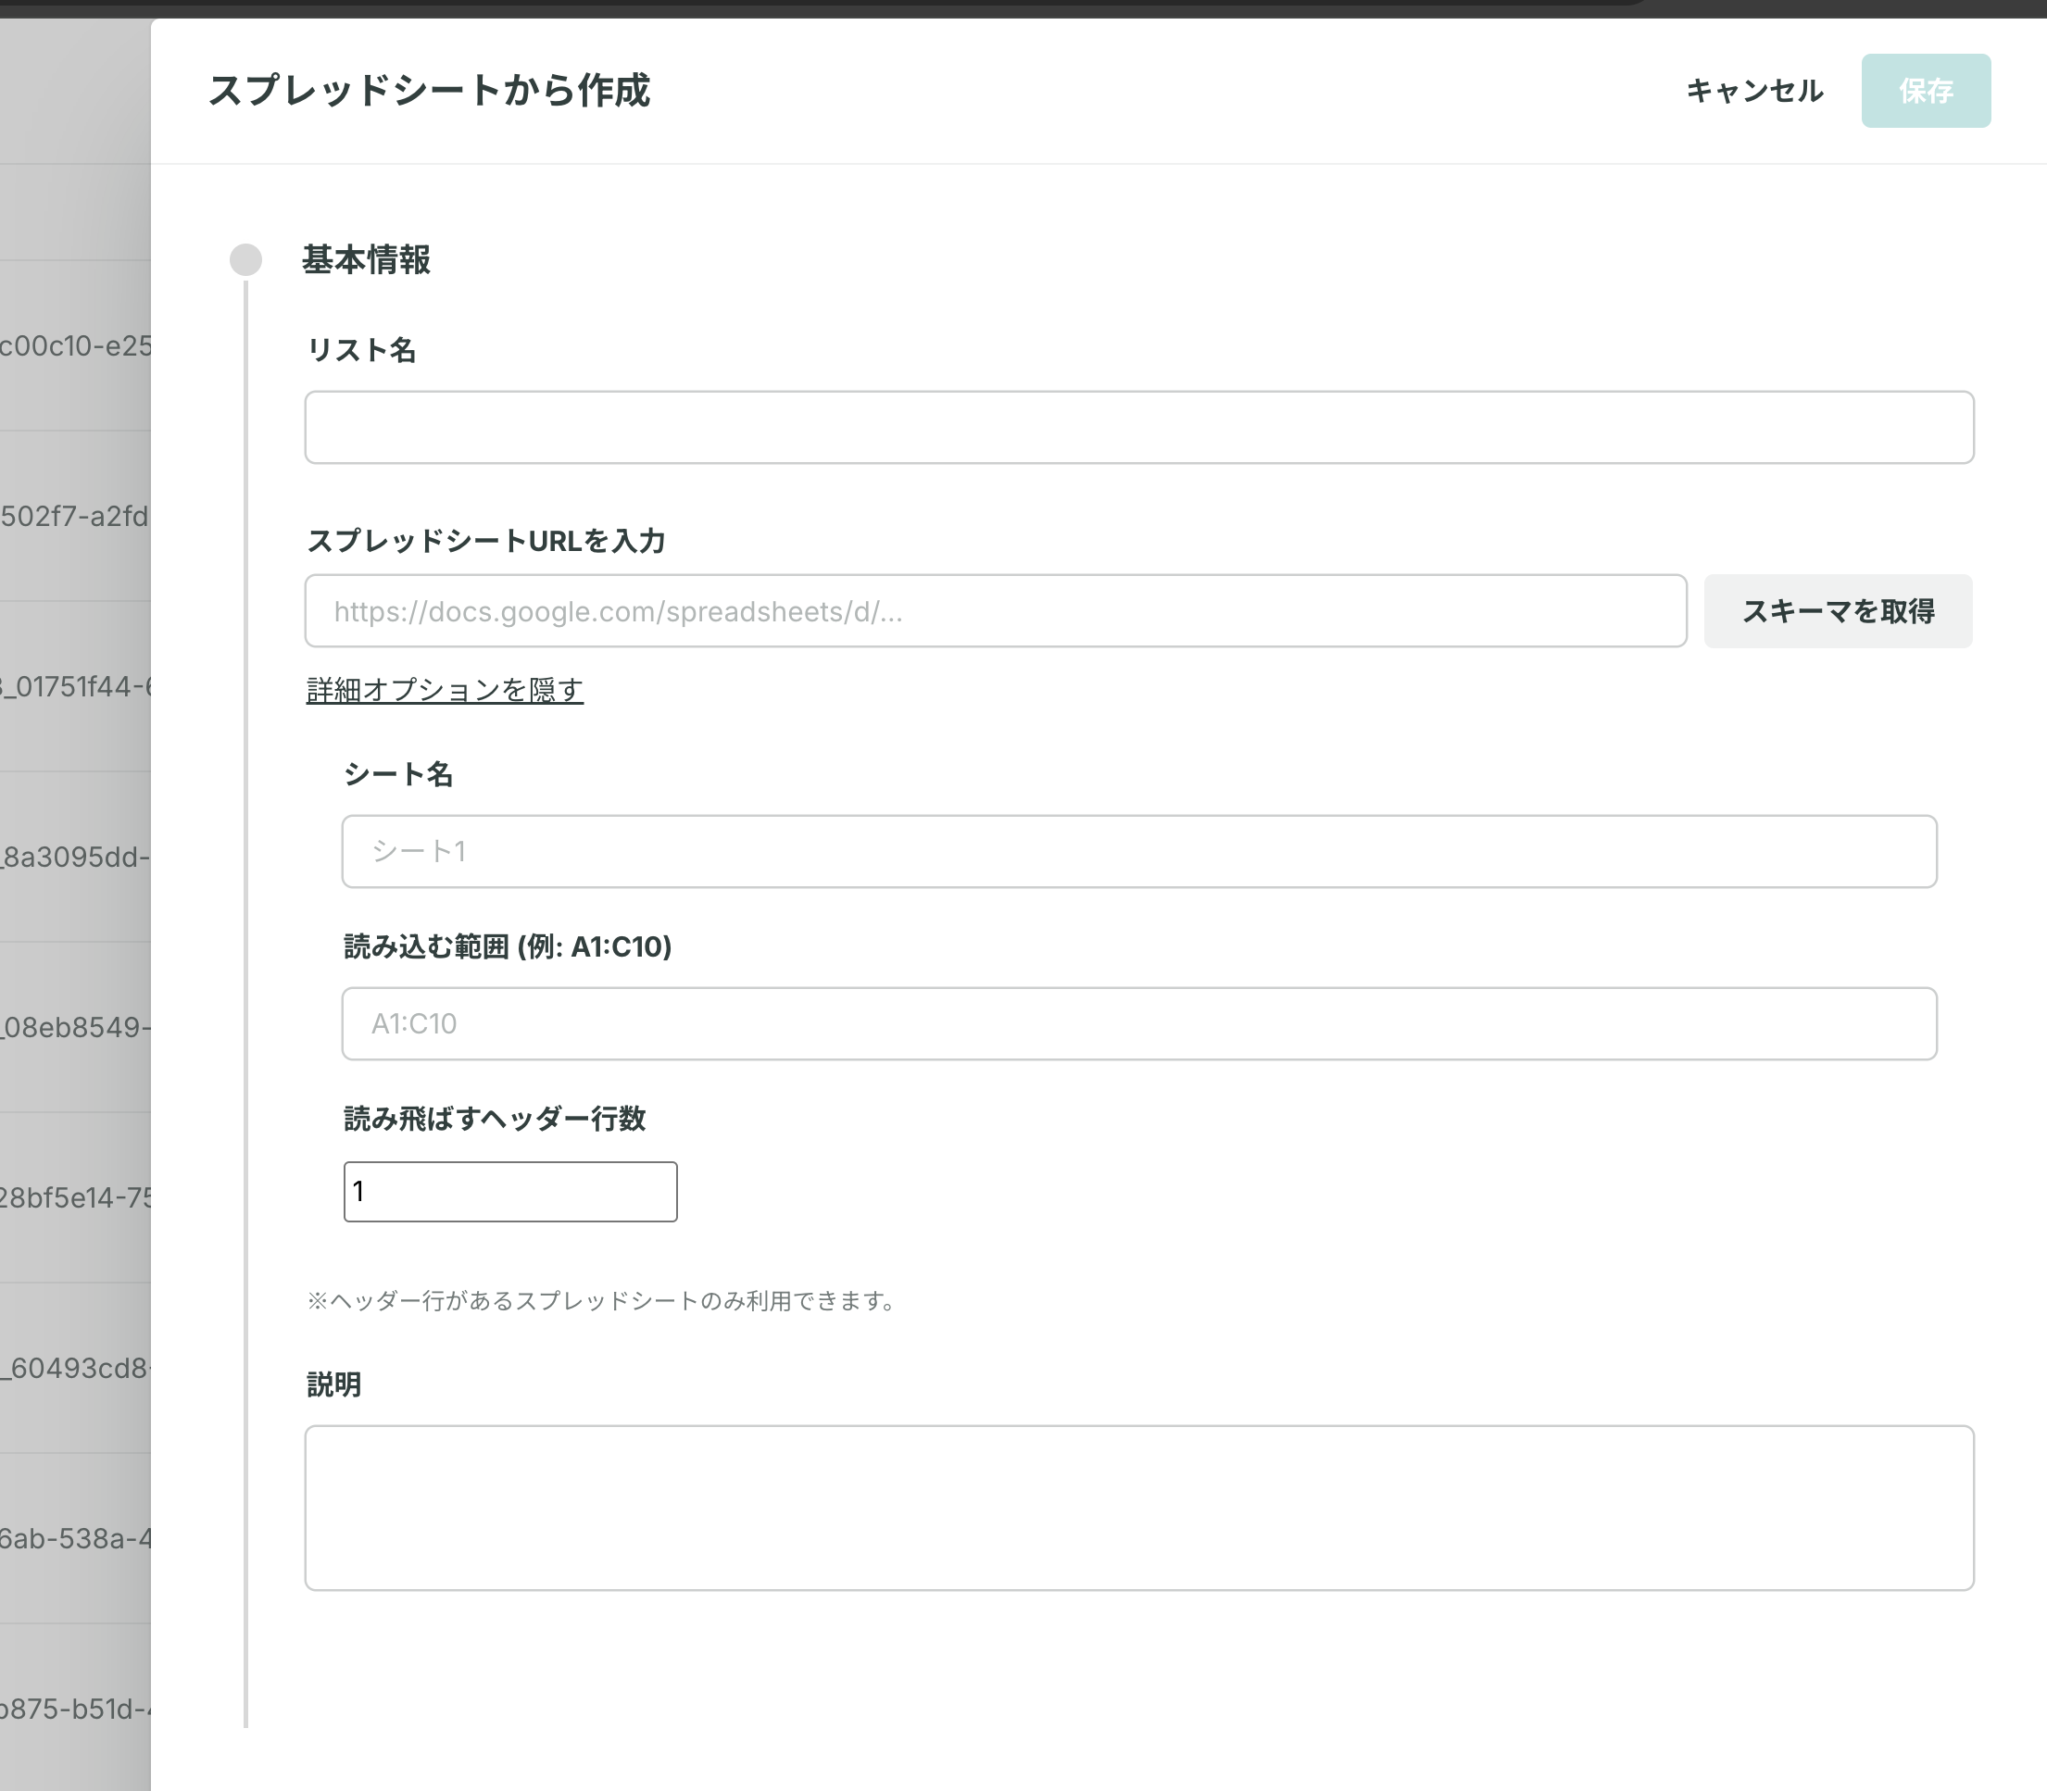Image resolution: width=2047 pixels, height=1791 pixels.
Task: Click the 読み込む範囲 range input field
Action: point(1138,1023)
